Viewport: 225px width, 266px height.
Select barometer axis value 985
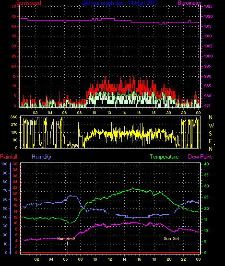pos(208,86)
